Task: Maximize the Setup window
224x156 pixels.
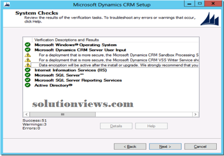Action: (200, 4)
